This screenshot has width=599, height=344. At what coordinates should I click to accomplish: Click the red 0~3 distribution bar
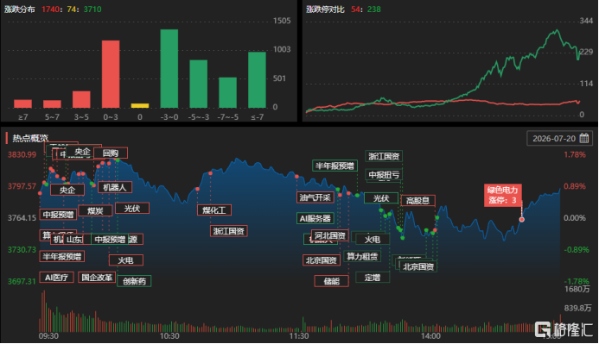111,74
